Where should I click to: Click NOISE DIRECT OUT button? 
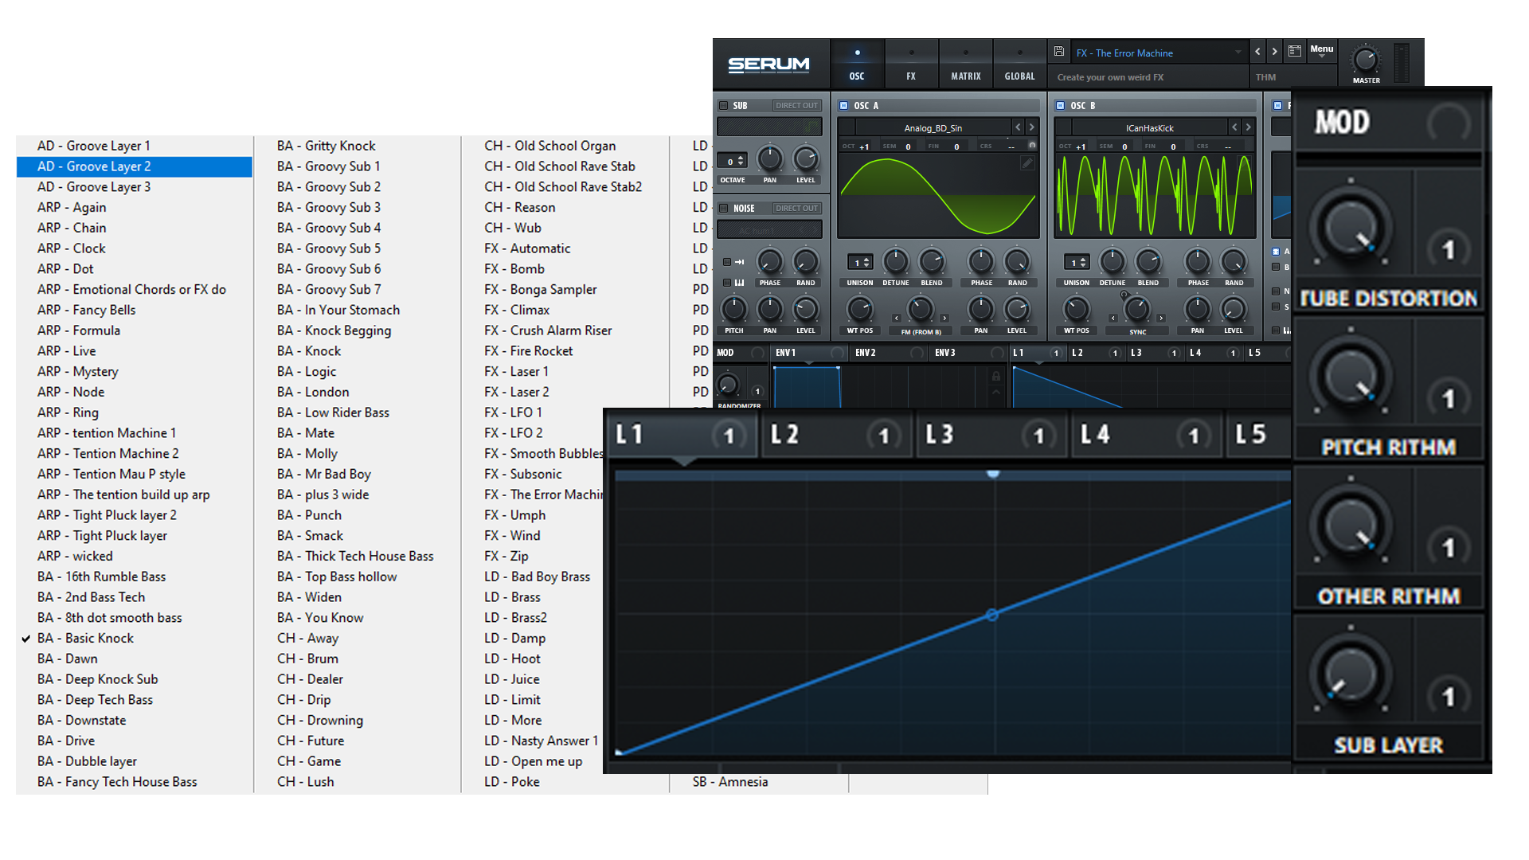[796, 209]
